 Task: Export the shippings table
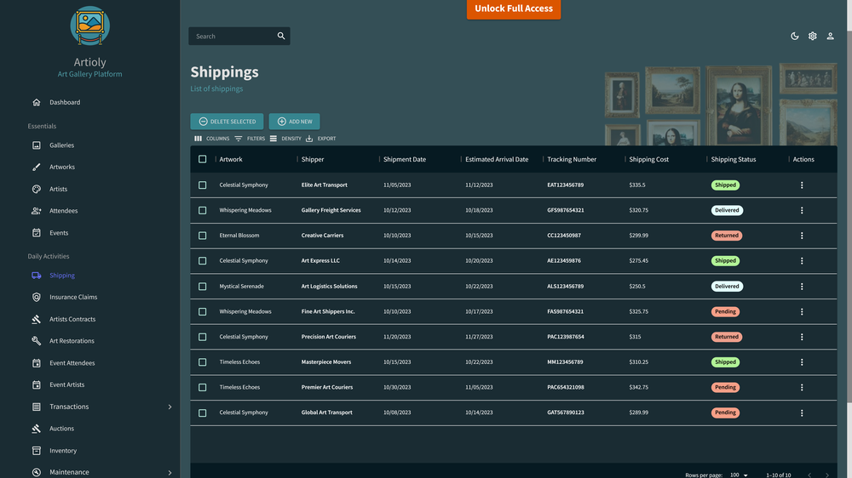click(320, 139)
